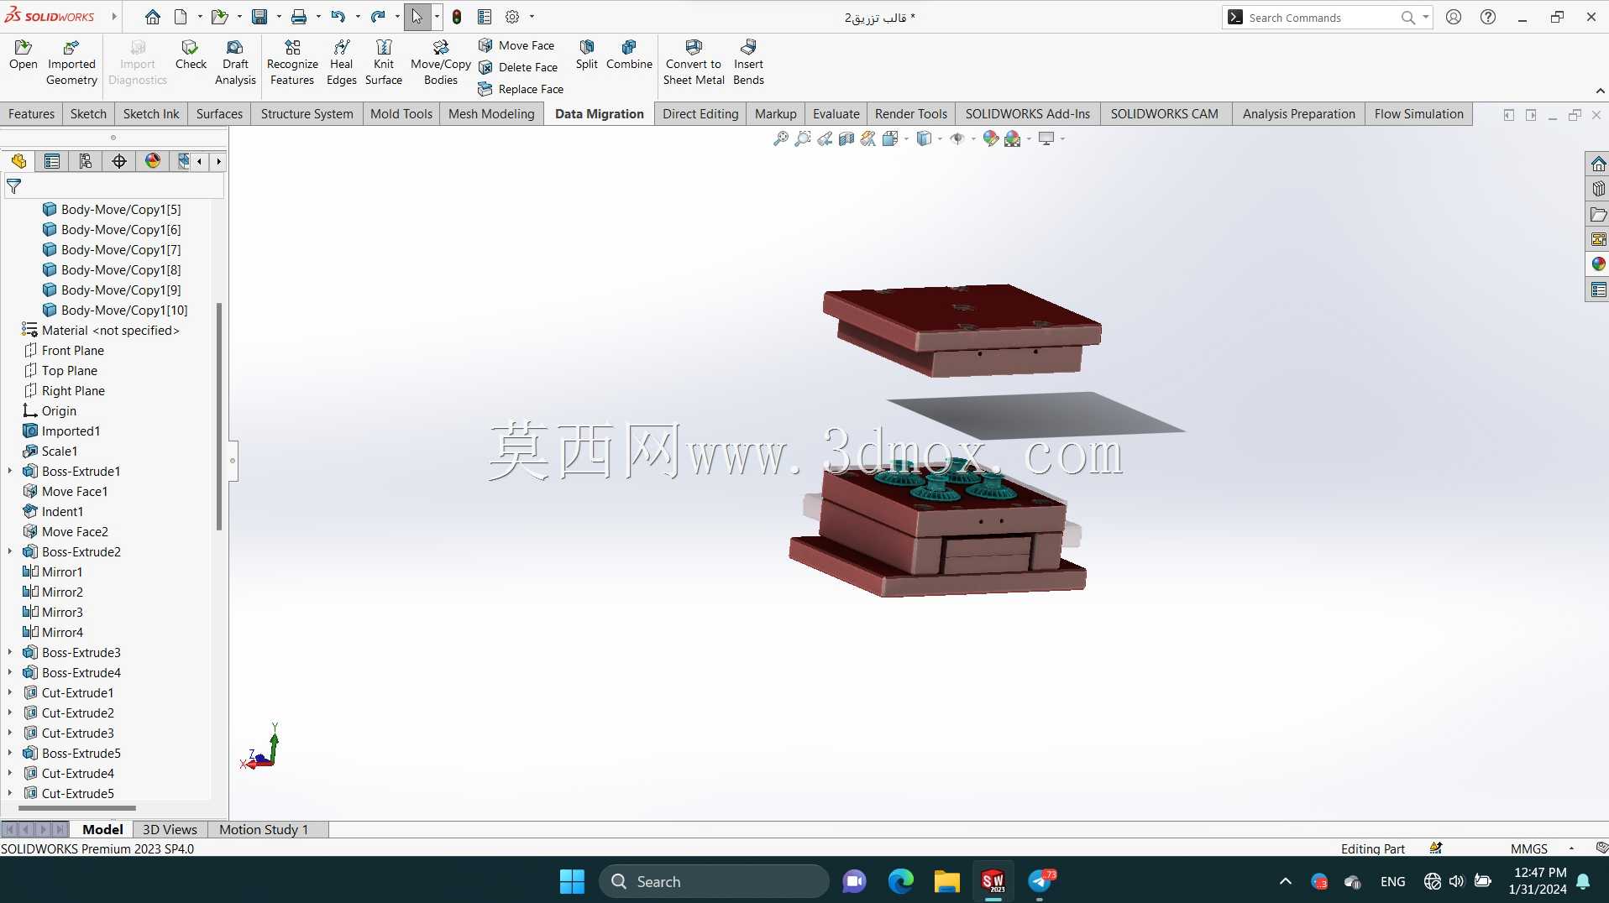Switch to the Direct Editing tab
The width and height of the screenshot is (1609, 903).
(x=700, y=114)
